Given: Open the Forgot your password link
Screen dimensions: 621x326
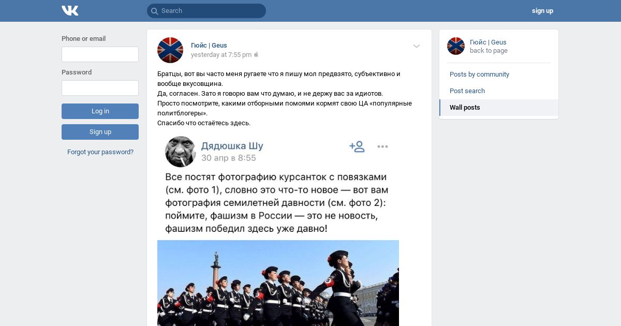Looking at the screenshot, I should (100, 152).
